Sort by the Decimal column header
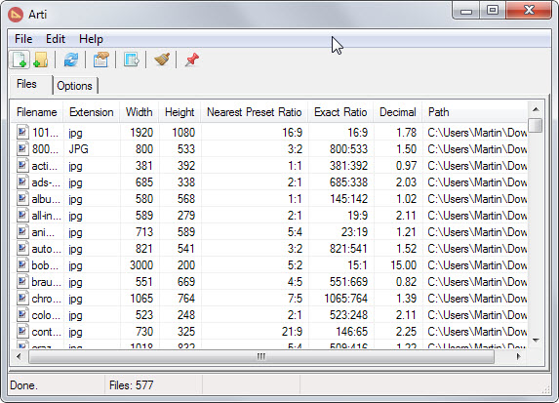The image size is (559, 403). (x=397, y=112)
